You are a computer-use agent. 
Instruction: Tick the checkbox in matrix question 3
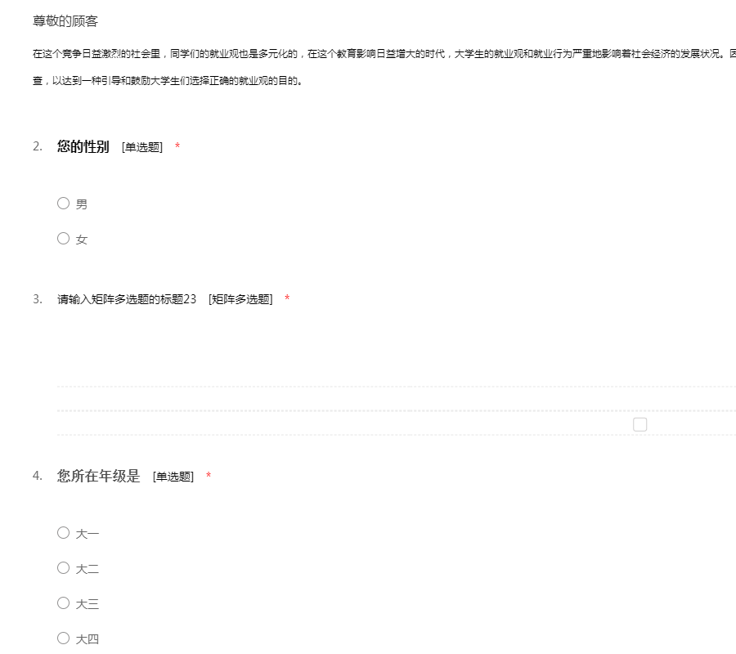(x=640, y=424)
